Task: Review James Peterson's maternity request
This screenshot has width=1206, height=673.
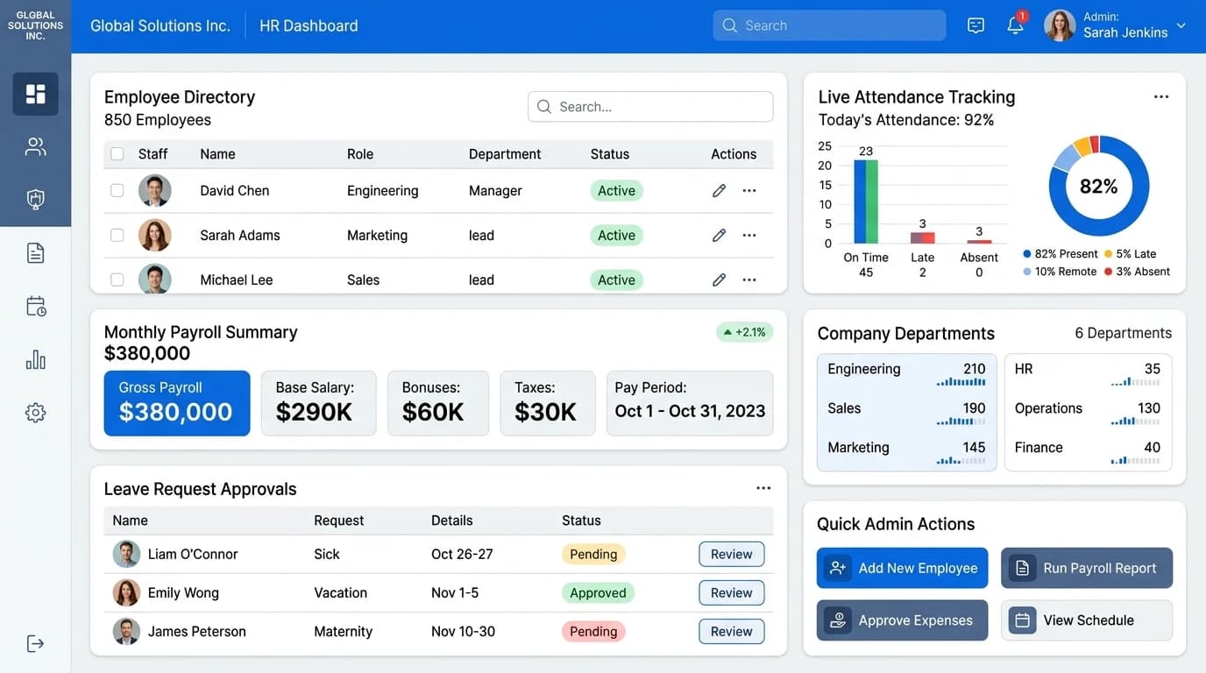Action: 732,632
